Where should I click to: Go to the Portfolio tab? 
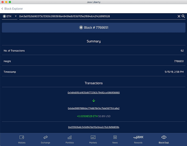[70, 139]
